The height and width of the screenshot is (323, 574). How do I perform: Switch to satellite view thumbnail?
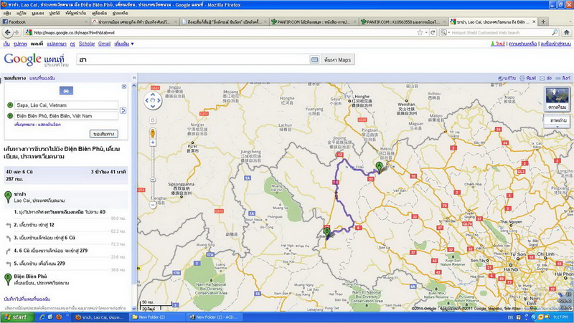(557, 99)
